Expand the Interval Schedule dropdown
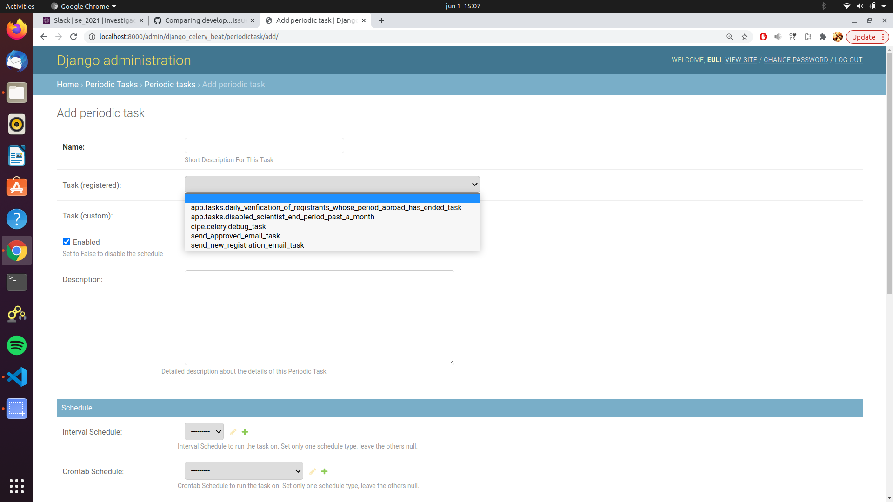The height and width of the screenshot is (502, 893). pyautogui.click(x=204, y=431)
